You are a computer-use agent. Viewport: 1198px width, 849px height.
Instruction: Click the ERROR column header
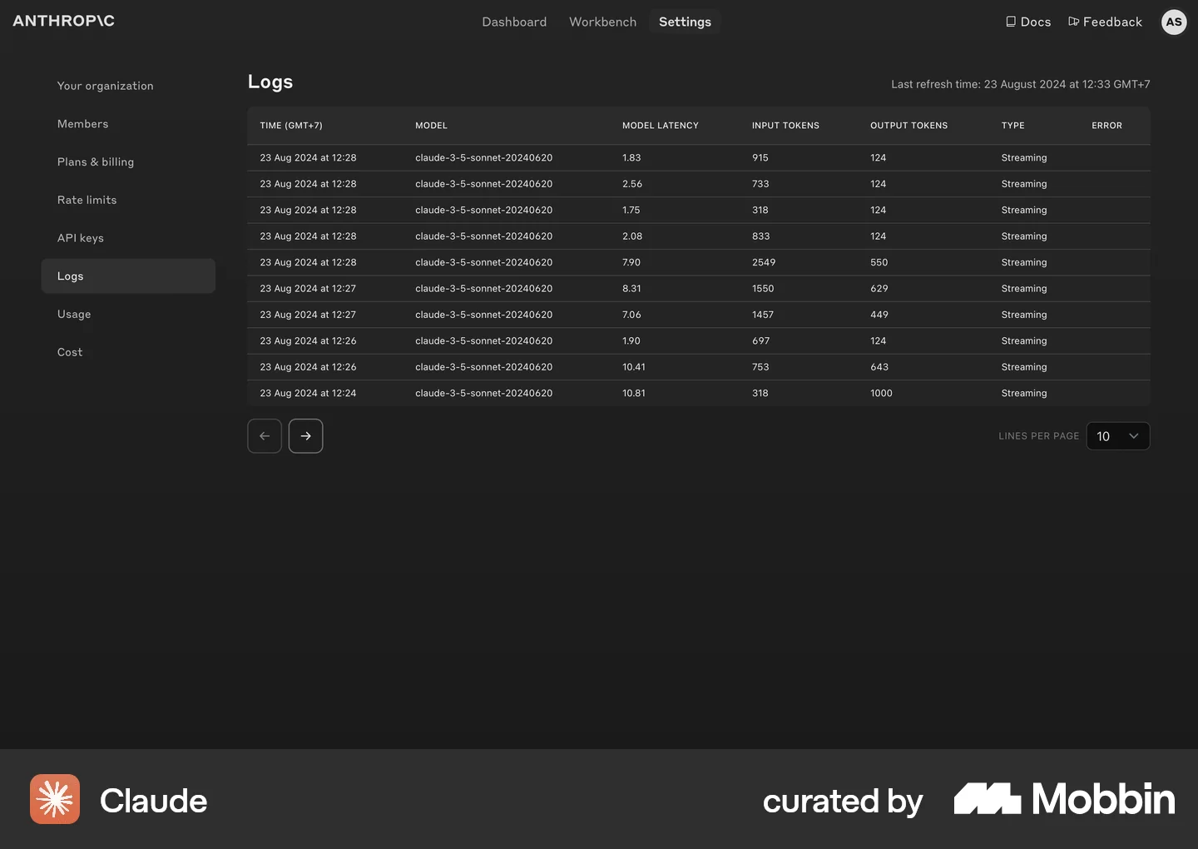[1106, 126]
